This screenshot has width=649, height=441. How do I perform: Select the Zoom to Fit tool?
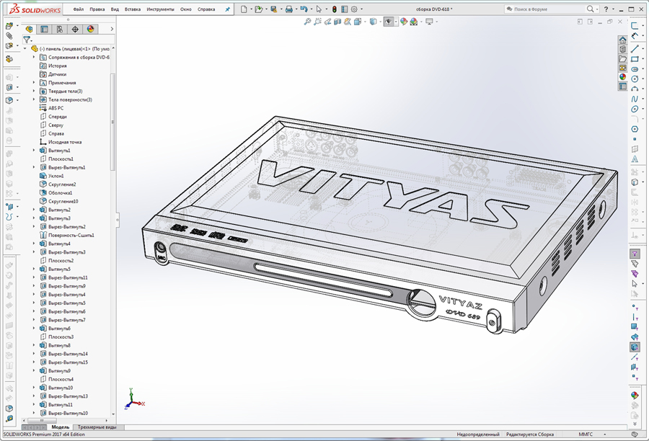(x=307, y=22)
